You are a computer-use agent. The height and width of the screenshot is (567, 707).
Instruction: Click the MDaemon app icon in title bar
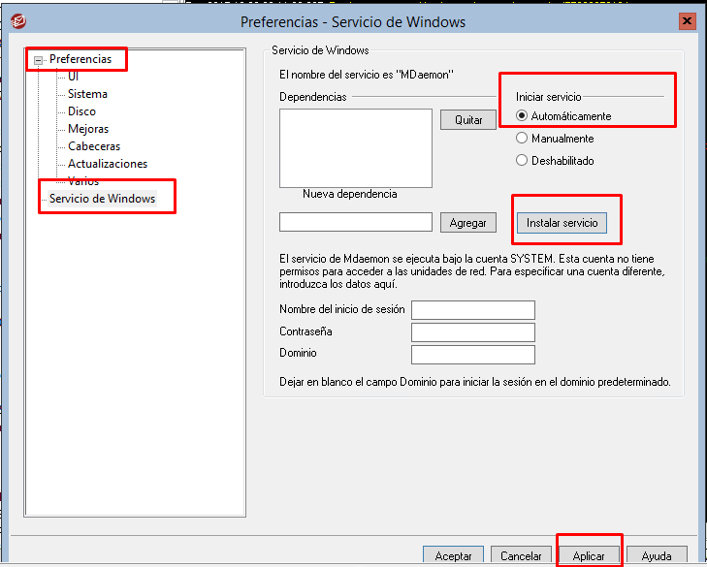(x=18, y=21)
